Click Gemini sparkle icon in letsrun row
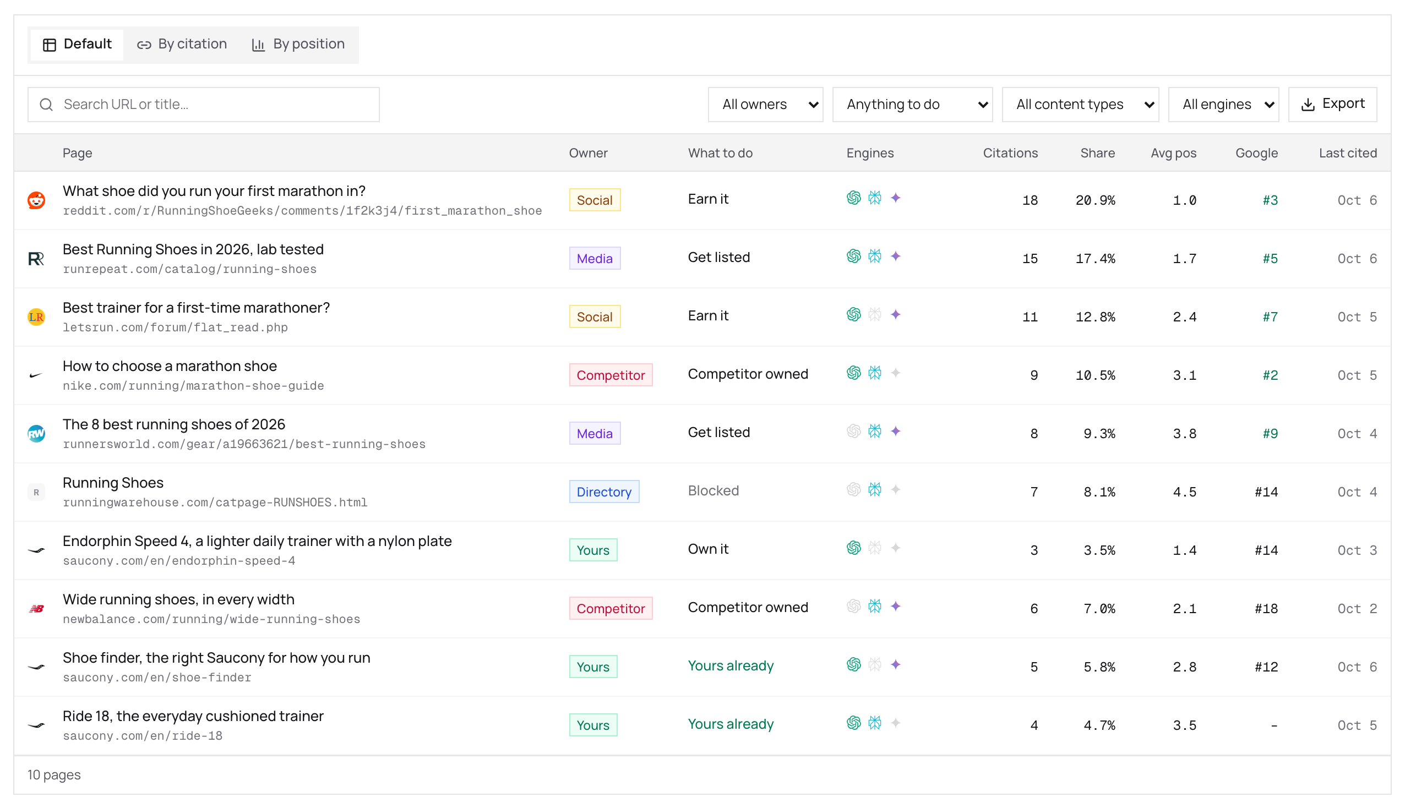This screenshot has height=808, width=1405. [896, 315]
